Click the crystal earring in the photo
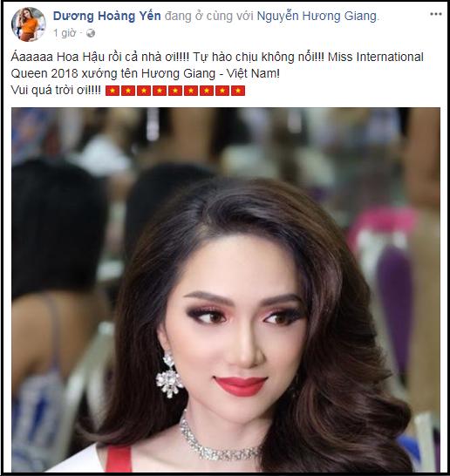The height and width of the screenshot is (476, 450). click(x=169, y=375)
